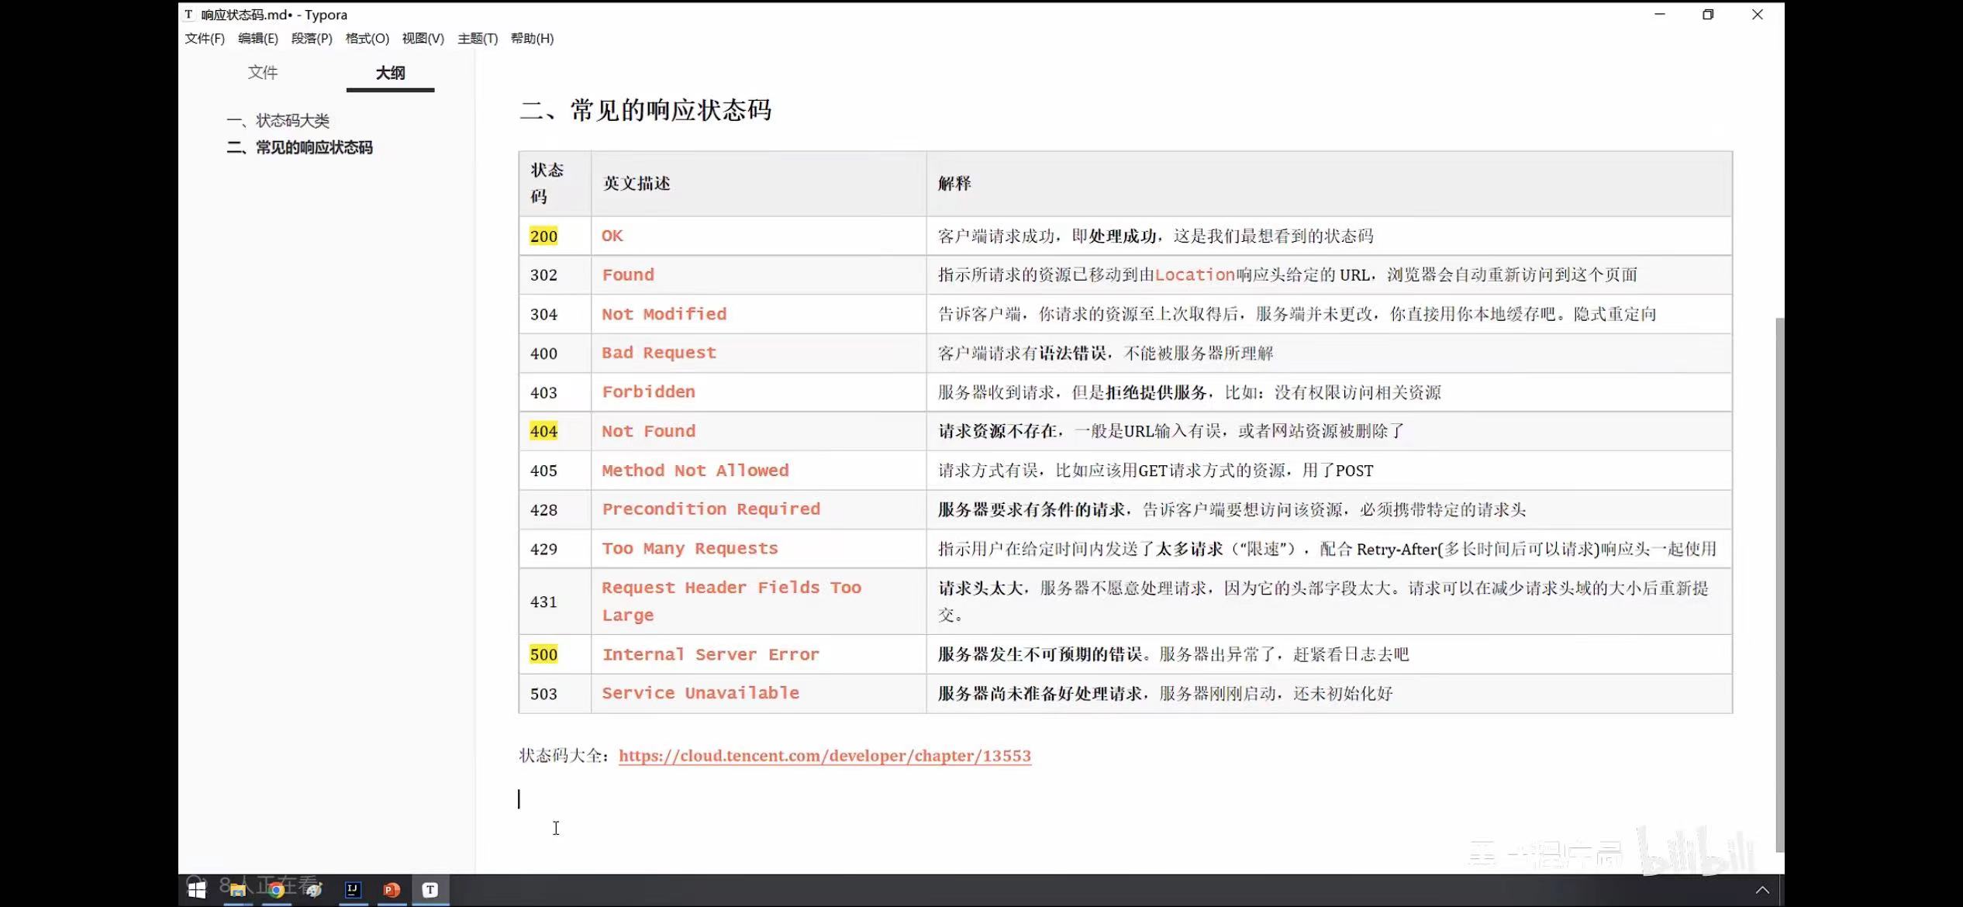Click the GET/POST explanation for 405
The height and width of the screenshot is (907, 1963).
tap(1155, 471)
